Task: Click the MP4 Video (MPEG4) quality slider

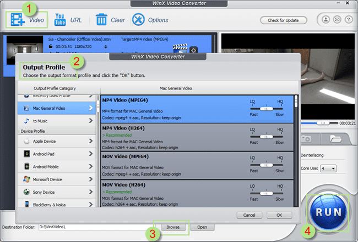Action: pyautogui.click(x=267, y=109)
